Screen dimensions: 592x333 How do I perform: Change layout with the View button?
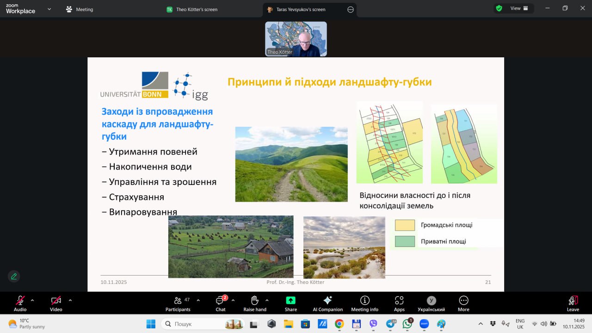tap(519, 8)
